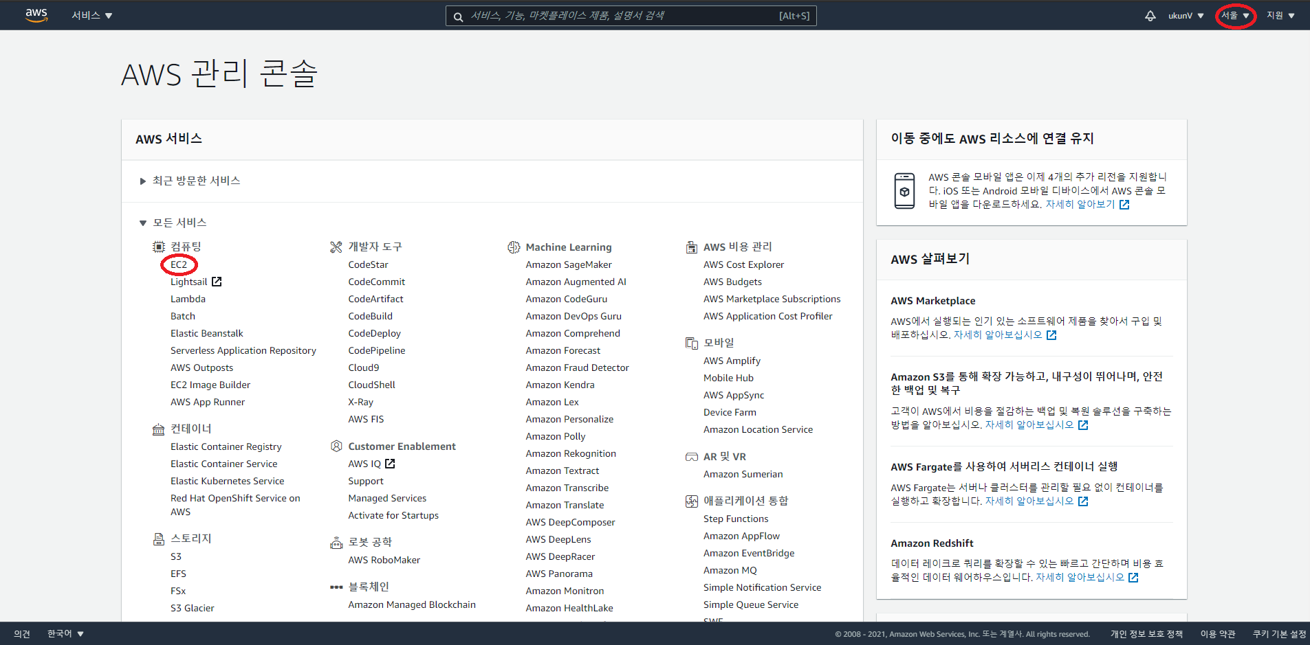Open S3 Glacier service
1310x645 pixels.
tap(193, 608)
